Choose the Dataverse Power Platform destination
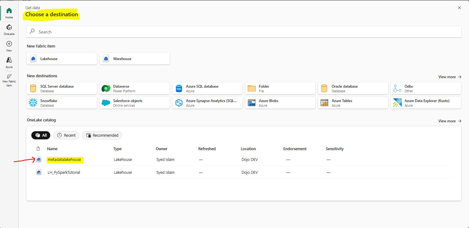Image resolution: width=469 pixels, height=228 pixels. 135,88
